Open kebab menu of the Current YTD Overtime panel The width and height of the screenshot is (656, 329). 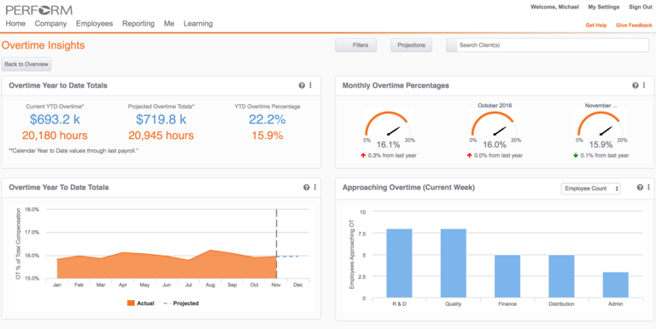pos(310,85)
